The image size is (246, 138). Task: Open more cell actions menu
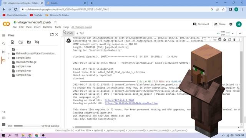pos(239,40)
